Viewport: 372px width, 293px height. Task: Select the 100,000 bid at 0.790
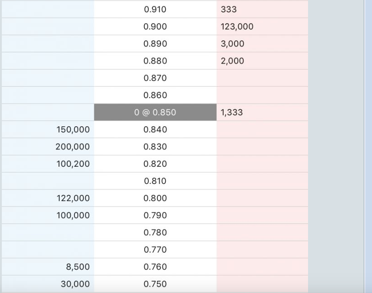point(73,215)
